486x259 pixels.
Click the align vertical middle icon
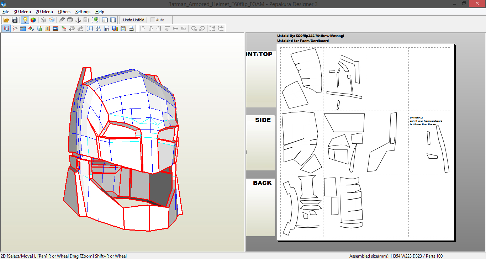point(175,28)
